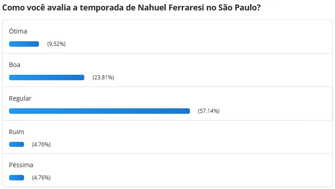Click the Boa result progress bar
The width and height of the screenshot is (335, 189).
coord(47,78)
